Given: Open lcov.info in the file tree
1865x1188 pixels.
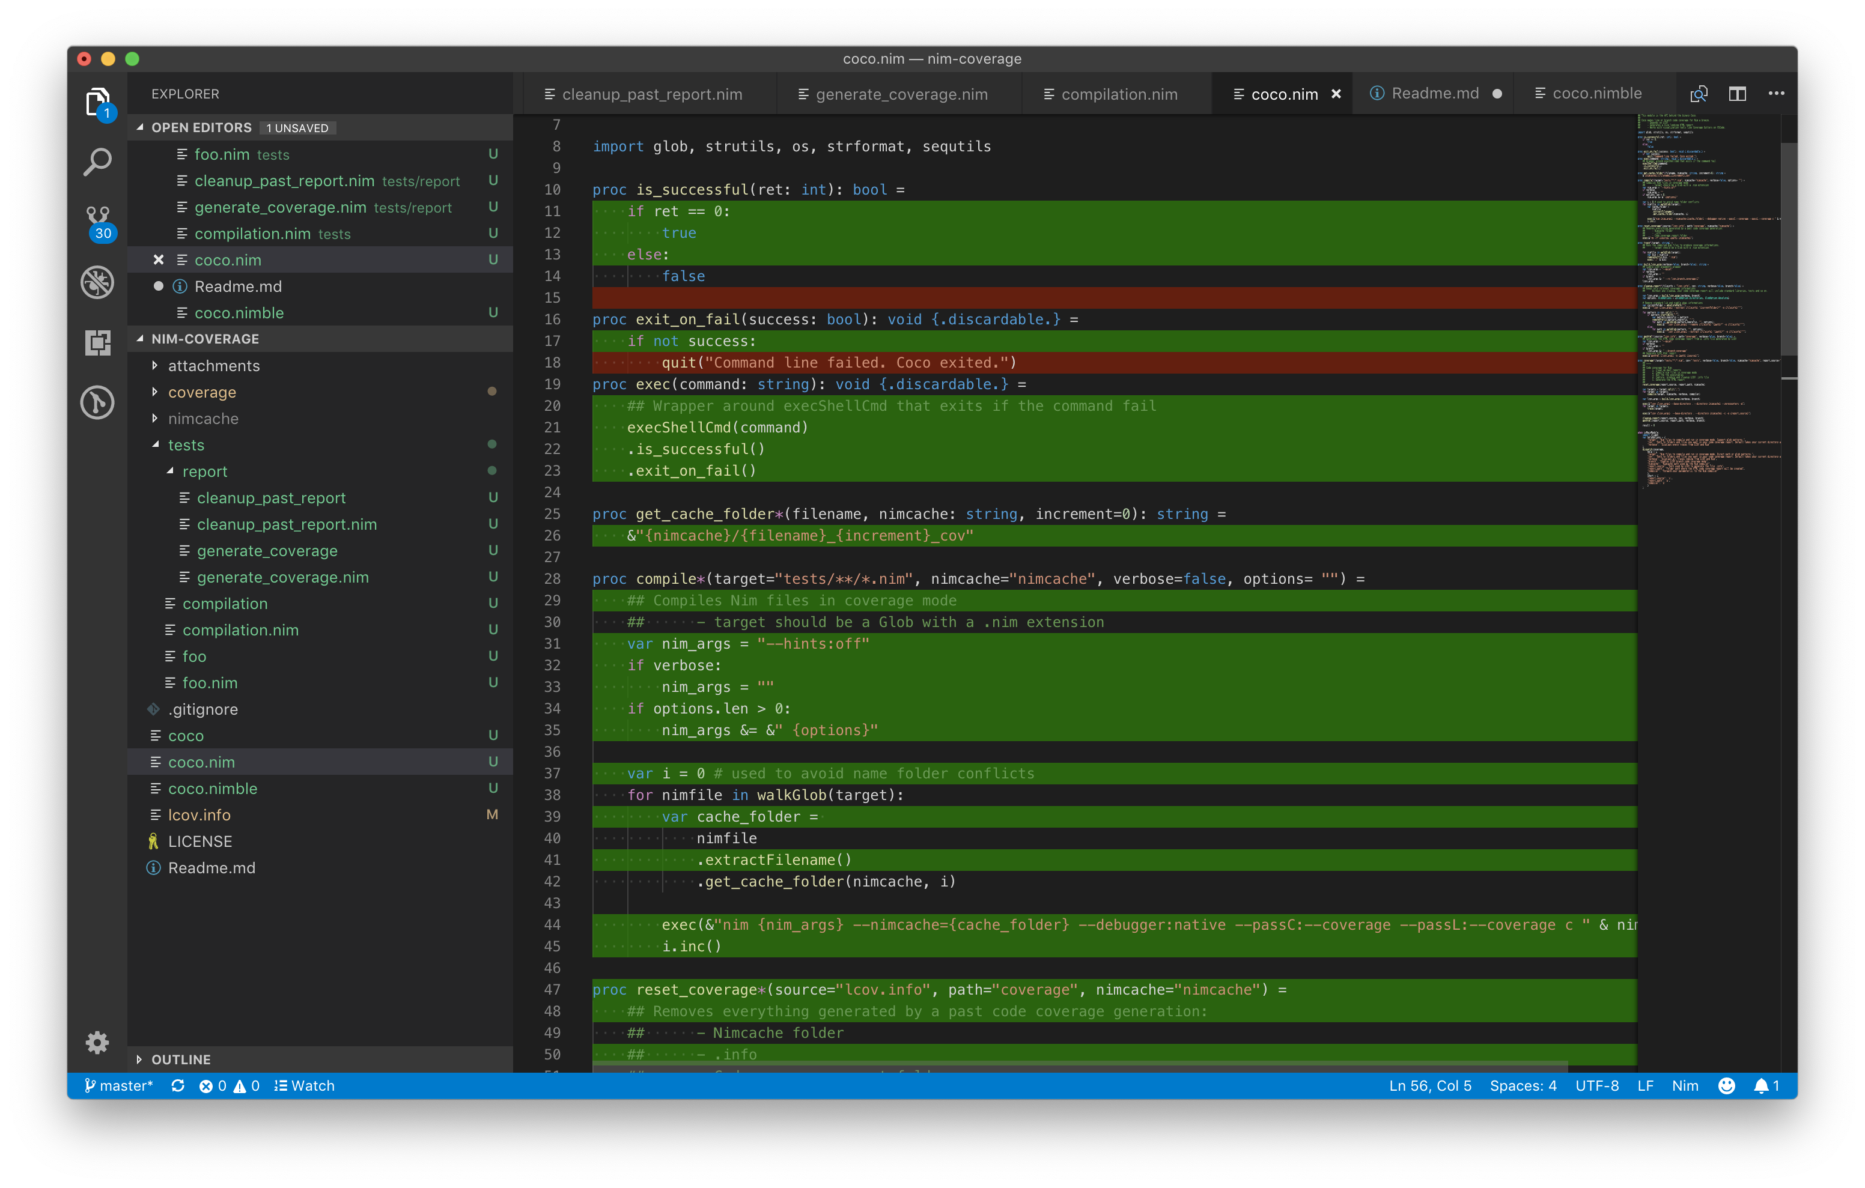Looking at the screenshot, I should click(x=199, y=814).
